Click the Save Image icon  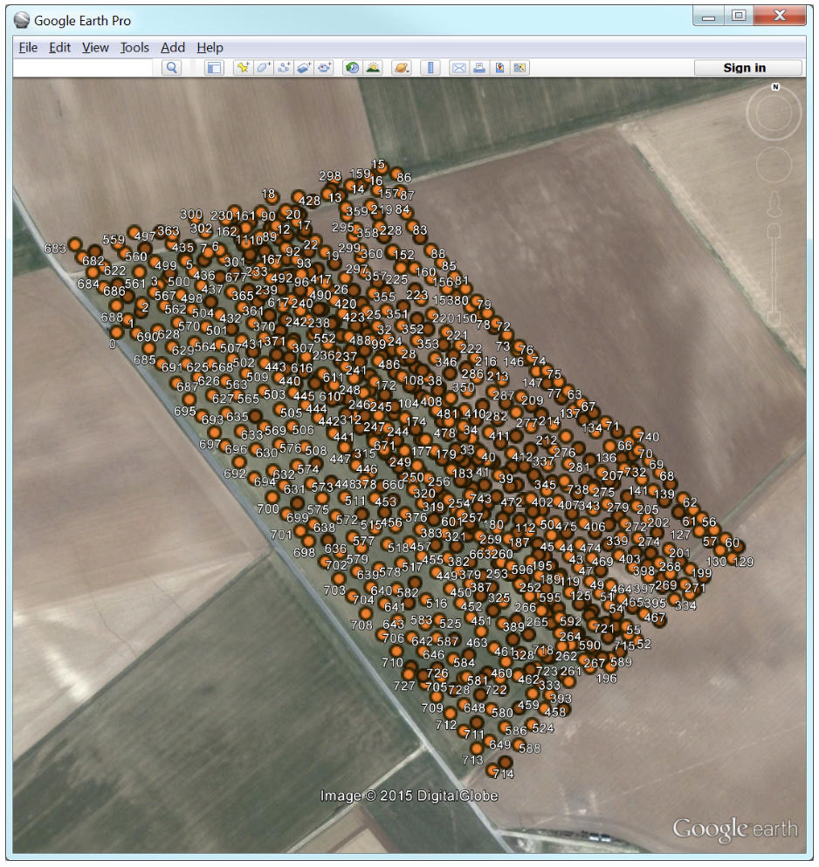499,68
